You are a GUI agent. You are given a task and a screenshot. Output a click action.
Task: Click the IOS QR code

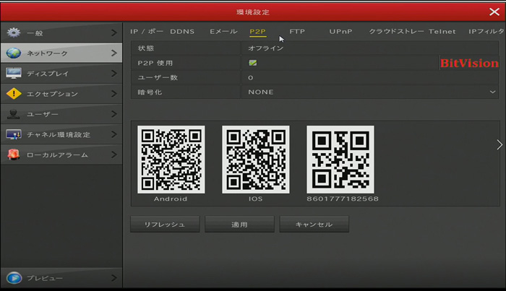coord(256,160)
